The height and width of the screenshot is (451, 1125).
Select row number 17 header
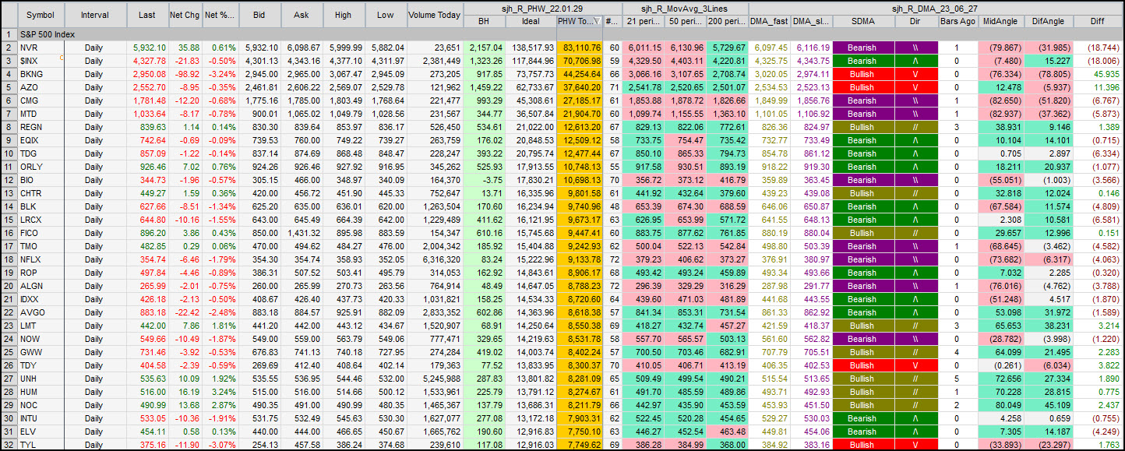9,246
